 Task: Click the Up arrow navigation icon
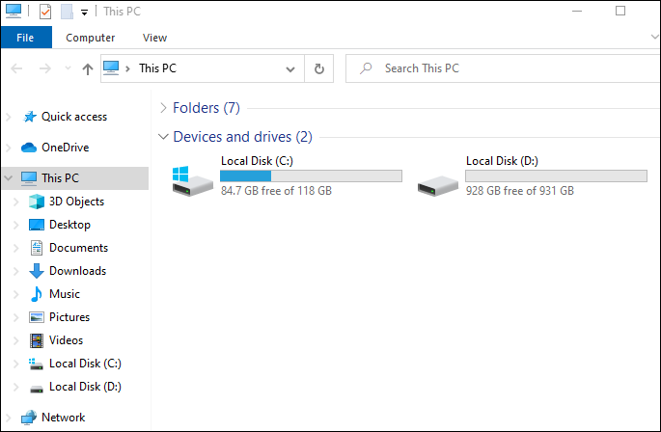(x=88, y=68)
